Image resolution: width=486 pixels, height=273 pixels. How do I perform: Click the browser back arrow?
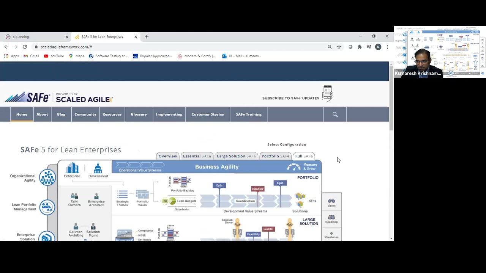(6, 47)
